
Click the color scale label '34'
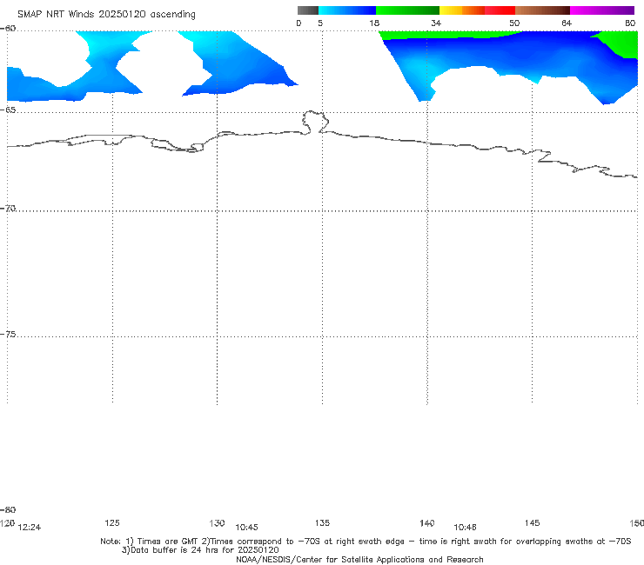click(436, 23)
